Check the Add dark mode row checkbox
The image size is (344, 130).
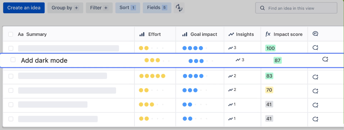pos(13,60)
